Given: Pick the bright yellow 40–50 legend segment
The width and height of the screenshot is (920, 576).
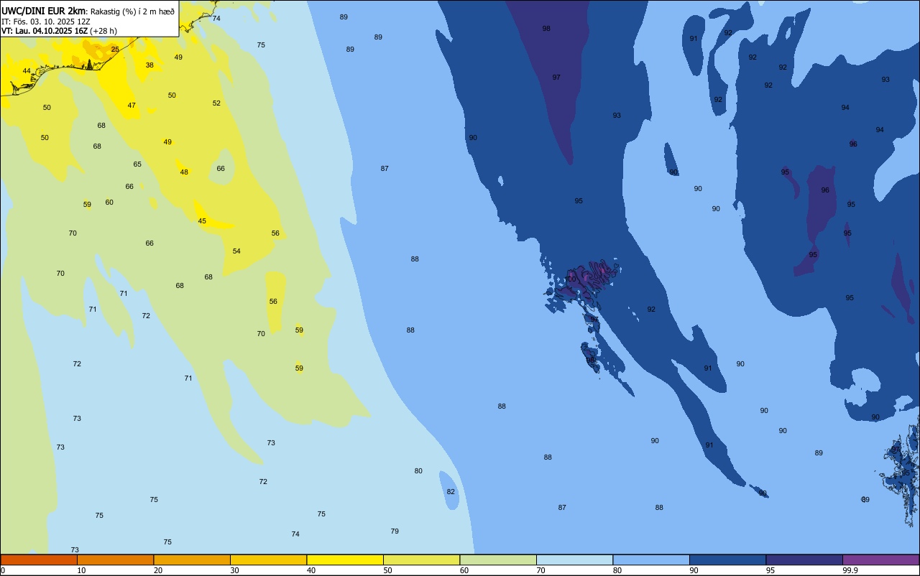Looking at the screenshot, I should [x=345, y=559].
